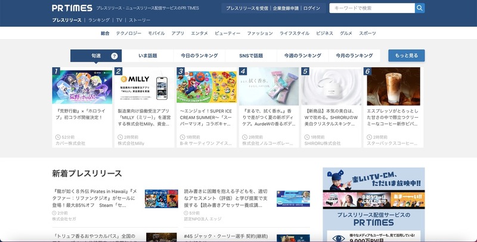Click the magnifying glass search icon
This screenshot has width=477, height=242.
(x=420, y=8)
